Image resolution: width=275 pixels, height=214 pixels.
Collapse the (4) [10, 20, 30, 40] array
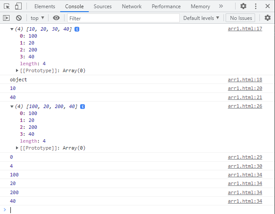point(12,29)
